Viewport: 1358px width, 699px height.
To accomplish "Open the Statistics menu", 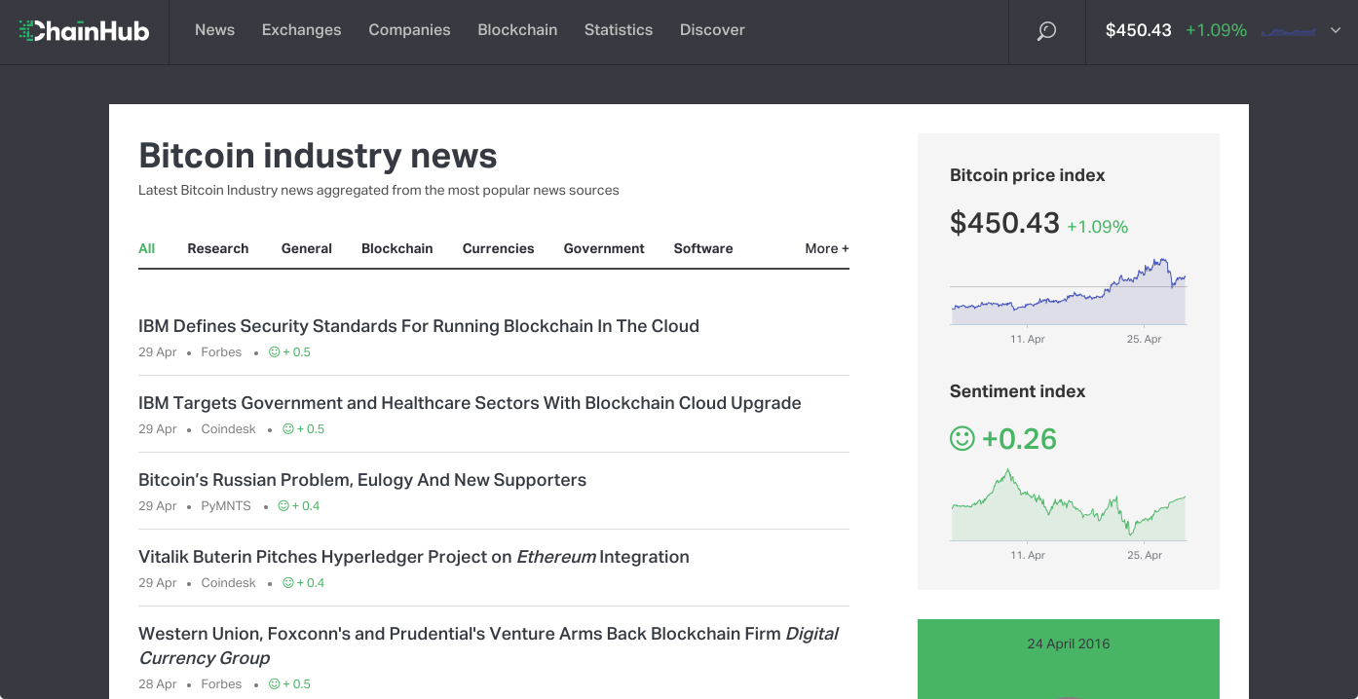I will (x=618, y=30).
